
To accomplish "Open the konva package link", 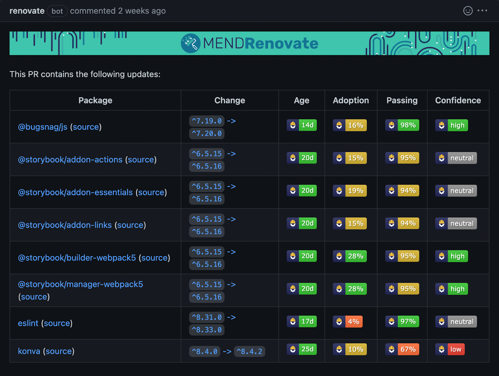I will pos(29,351).
